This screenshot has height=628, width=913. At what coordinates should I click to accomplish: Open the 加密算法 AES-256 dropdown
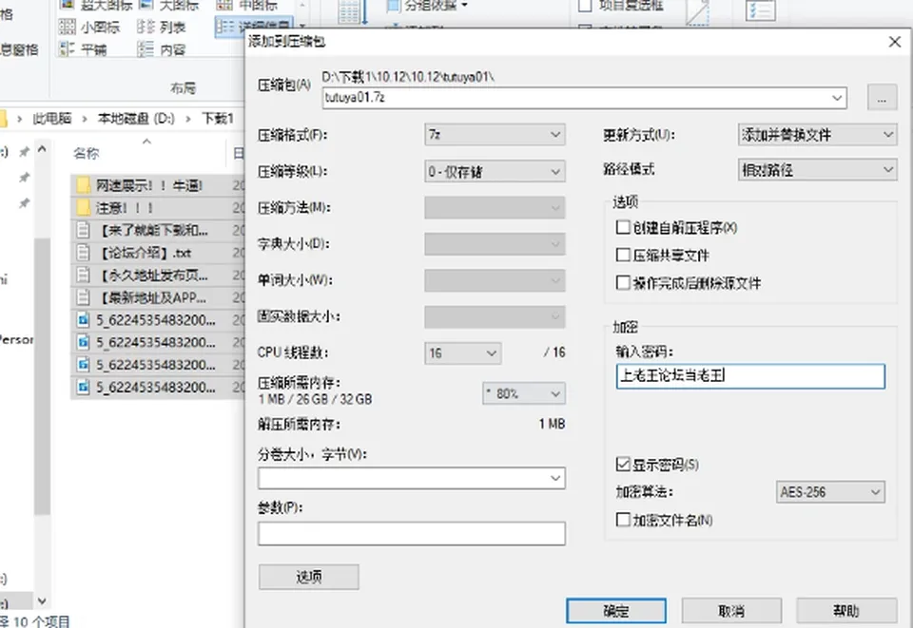pyautogui.click(x=830, y=492)
